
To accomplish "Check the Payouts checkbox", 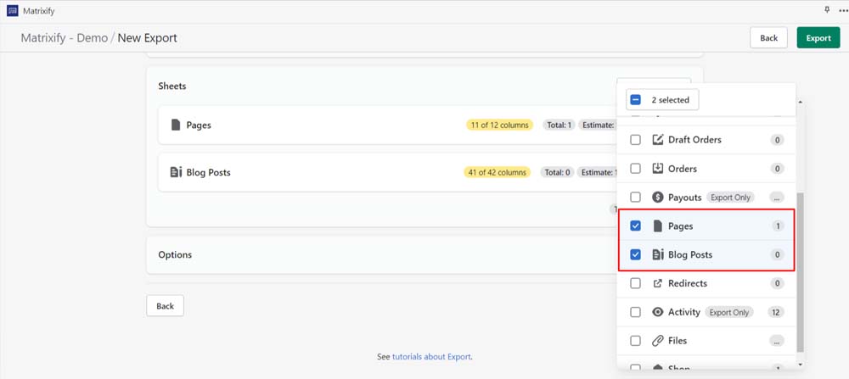I will click(636, 198).
